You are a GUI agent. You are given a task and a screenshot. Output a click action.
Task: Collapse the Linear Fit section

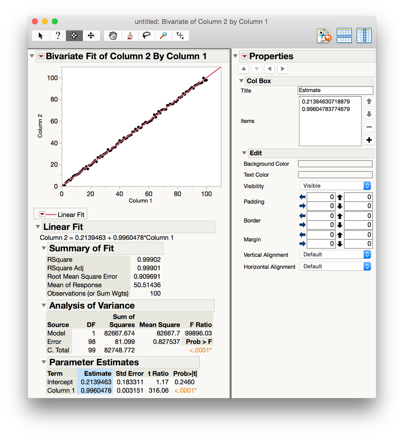38,227
